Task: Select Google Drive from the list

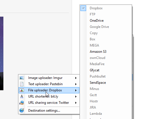Action: pos(106,27)
